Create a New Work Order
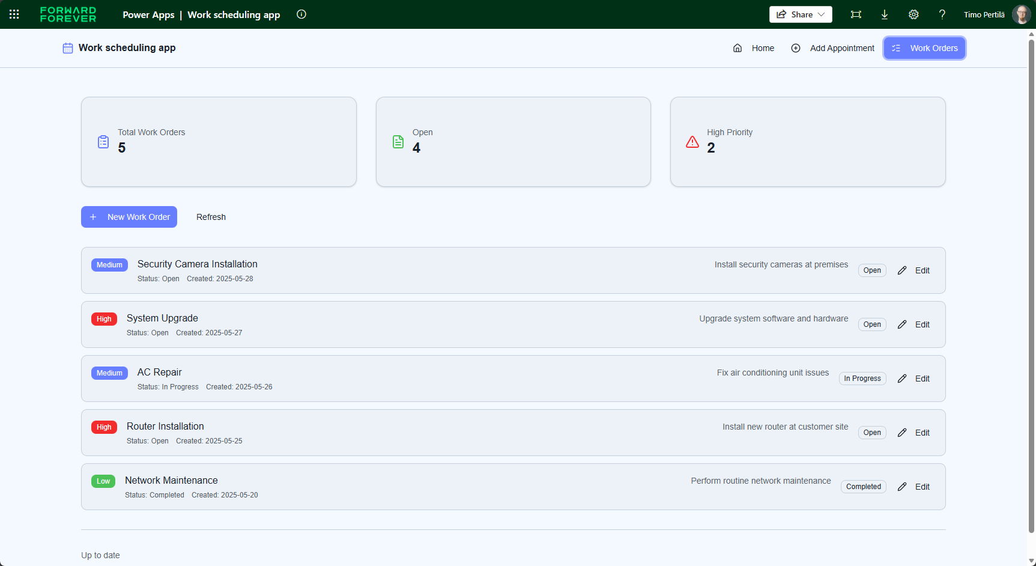1036x566 pixels. coord(129,217)
